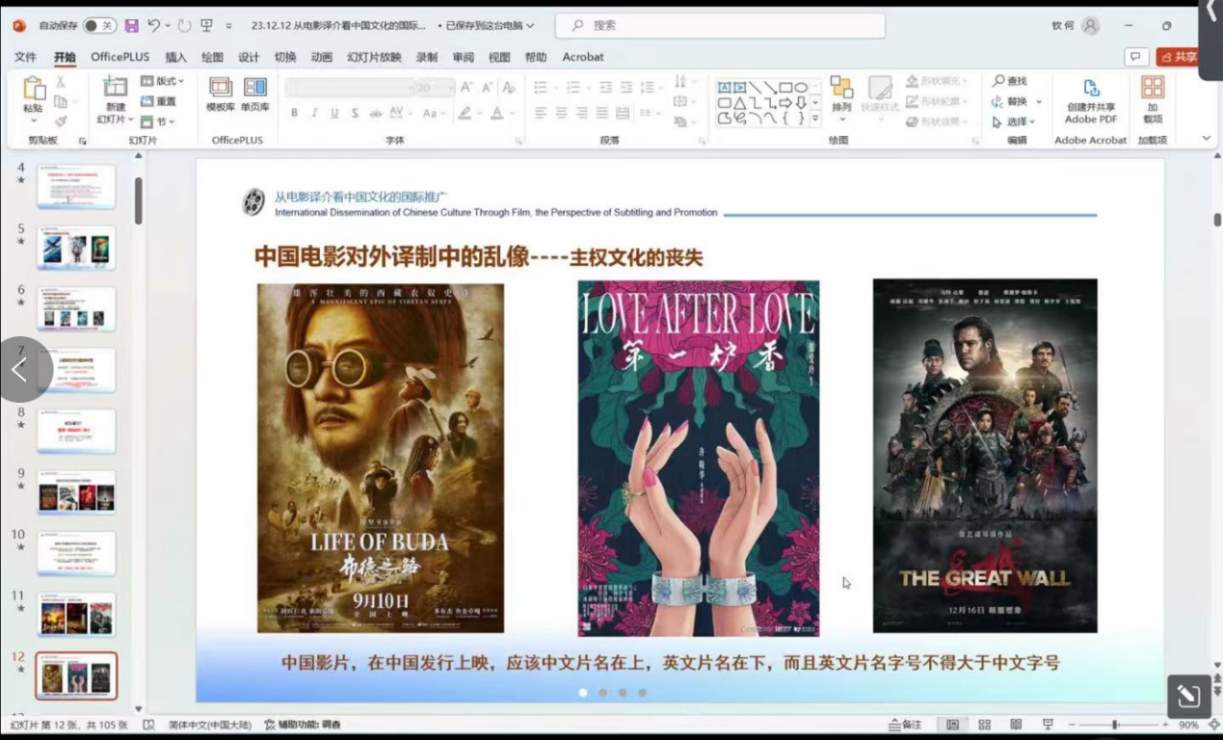Open the 选择 select dropdown
1223x740 pixels.
point(1014,122)
